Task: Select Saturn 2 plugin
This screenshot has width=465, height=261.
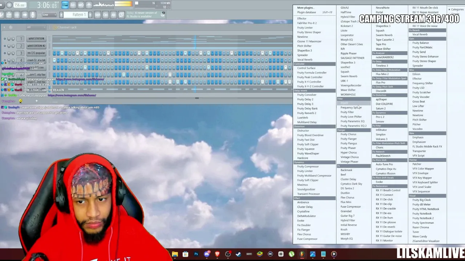Action: (x=381, y=108)
